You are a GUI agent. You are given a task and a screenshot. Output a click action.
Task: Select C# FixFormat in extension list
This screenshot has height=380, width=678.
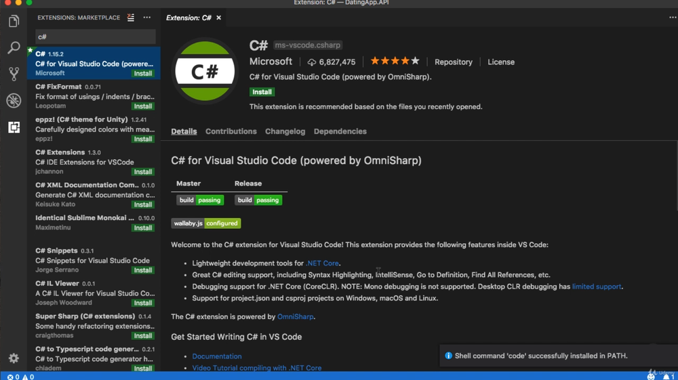[x=94, y=96]
